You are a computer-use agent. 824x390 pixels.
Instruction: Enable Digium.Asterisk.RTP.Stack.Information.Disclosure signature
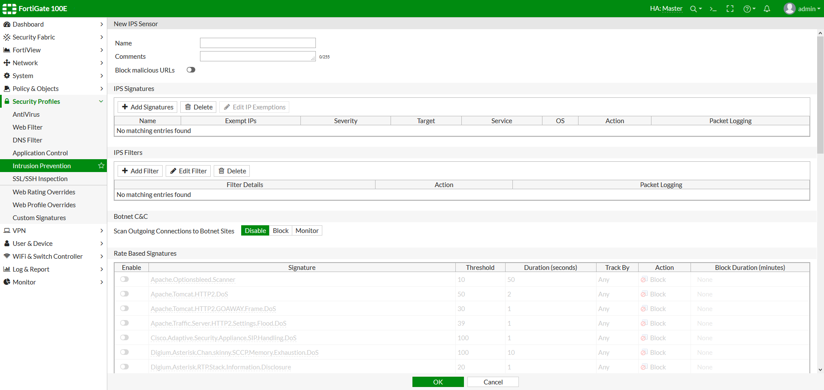coord(124,367)
